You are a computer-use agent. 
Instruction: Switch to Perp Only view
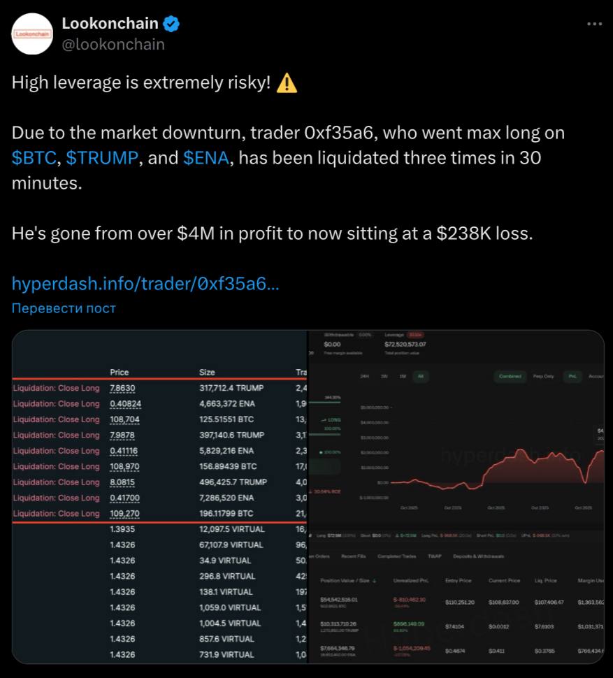543,376
